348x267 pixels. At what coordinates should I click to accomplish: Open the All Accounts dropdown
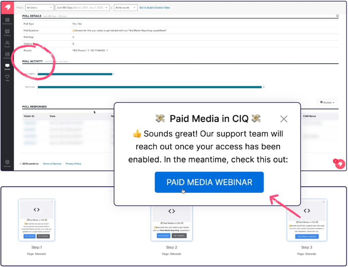[x=125, y=7]
